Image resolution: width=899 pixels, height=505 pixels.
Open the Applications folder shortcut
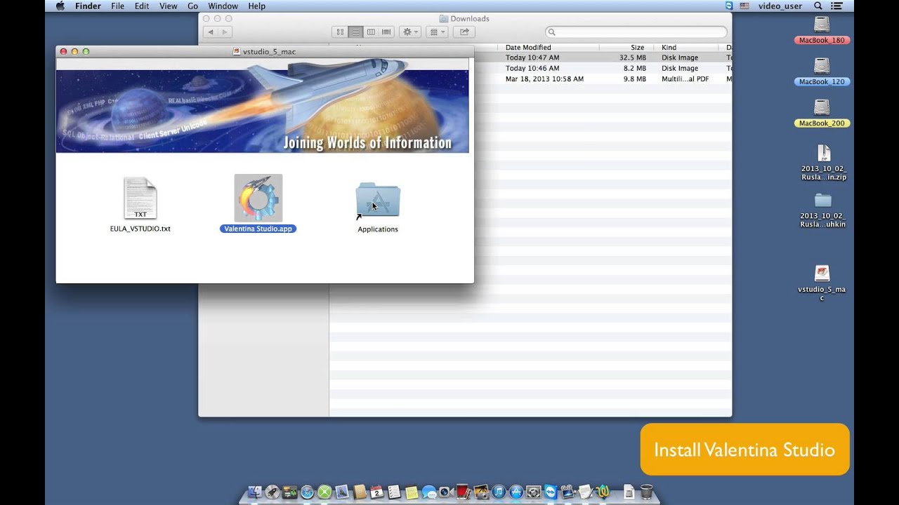[378, 200]
